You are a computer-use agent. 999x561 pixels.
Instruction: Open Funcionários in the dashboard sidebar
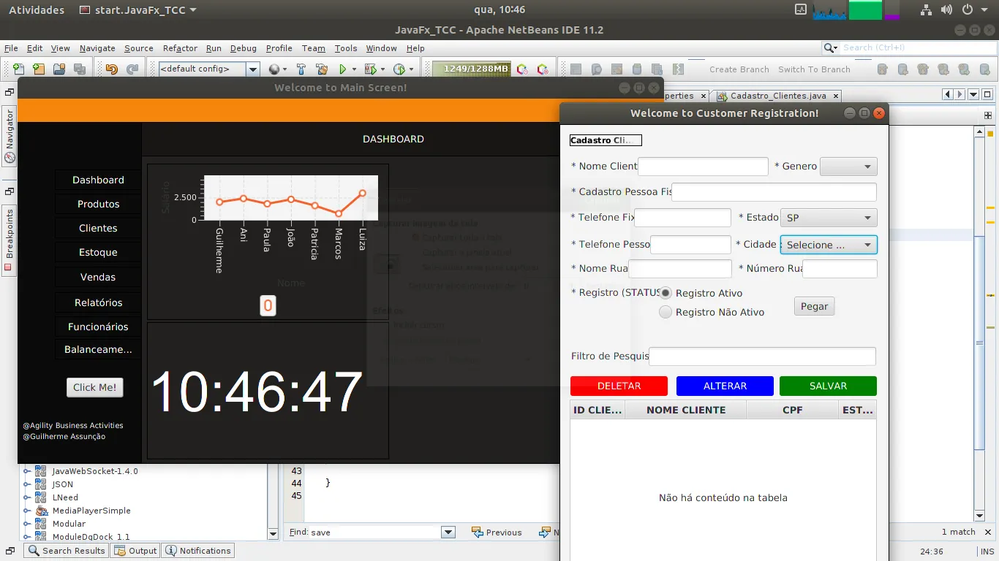coord(98,327)
